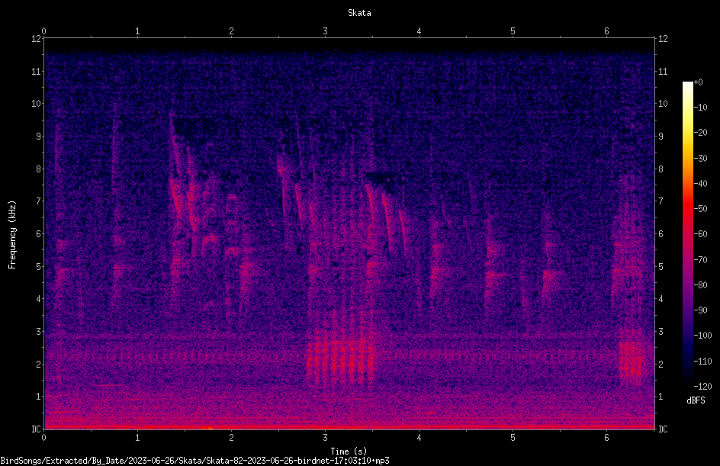Click the '-20' value on the color scale
Image resolution: width=720 pixels, height=466 pixels.
pyautogui.click(x=701, y=133)
